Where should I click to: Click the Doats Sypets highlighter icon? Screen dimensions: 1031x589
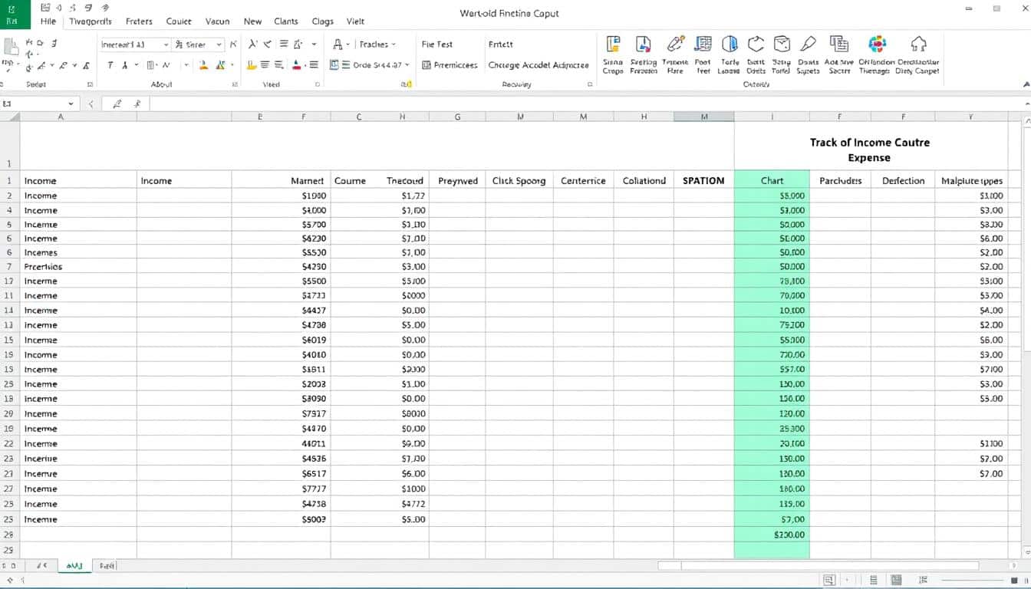point(808,44)
